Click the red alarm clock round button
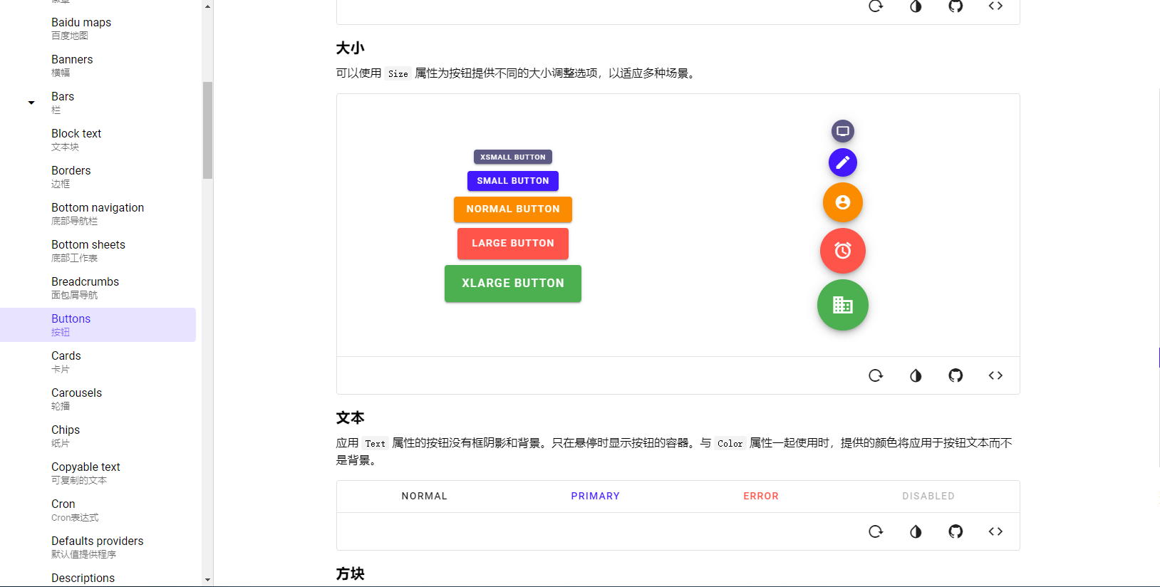Screen dimensions: 1160x587 coord(842,251)
